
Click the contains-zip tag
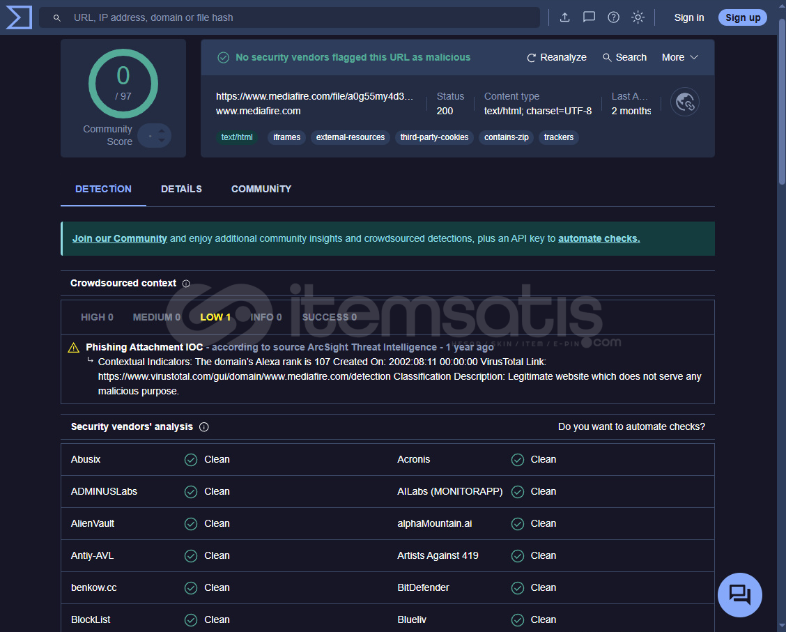click(507, 137)
